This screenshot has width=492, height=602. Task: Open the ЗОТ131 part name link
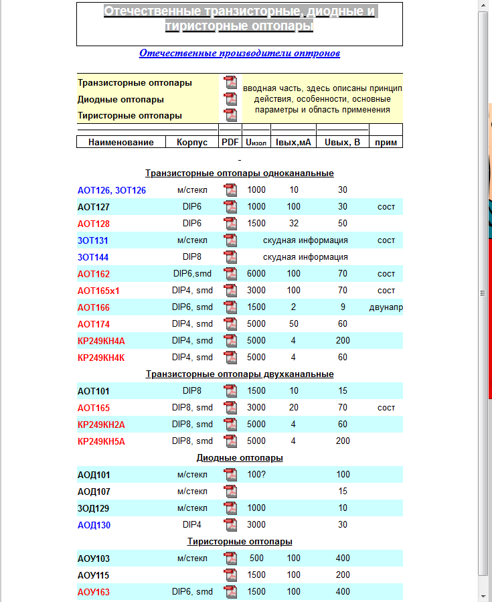coord(93,240)
